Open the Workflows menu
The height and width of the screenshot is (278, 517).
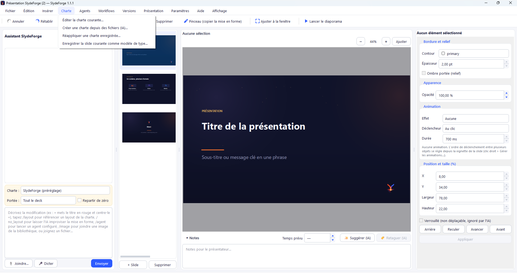tap(106, 11)
